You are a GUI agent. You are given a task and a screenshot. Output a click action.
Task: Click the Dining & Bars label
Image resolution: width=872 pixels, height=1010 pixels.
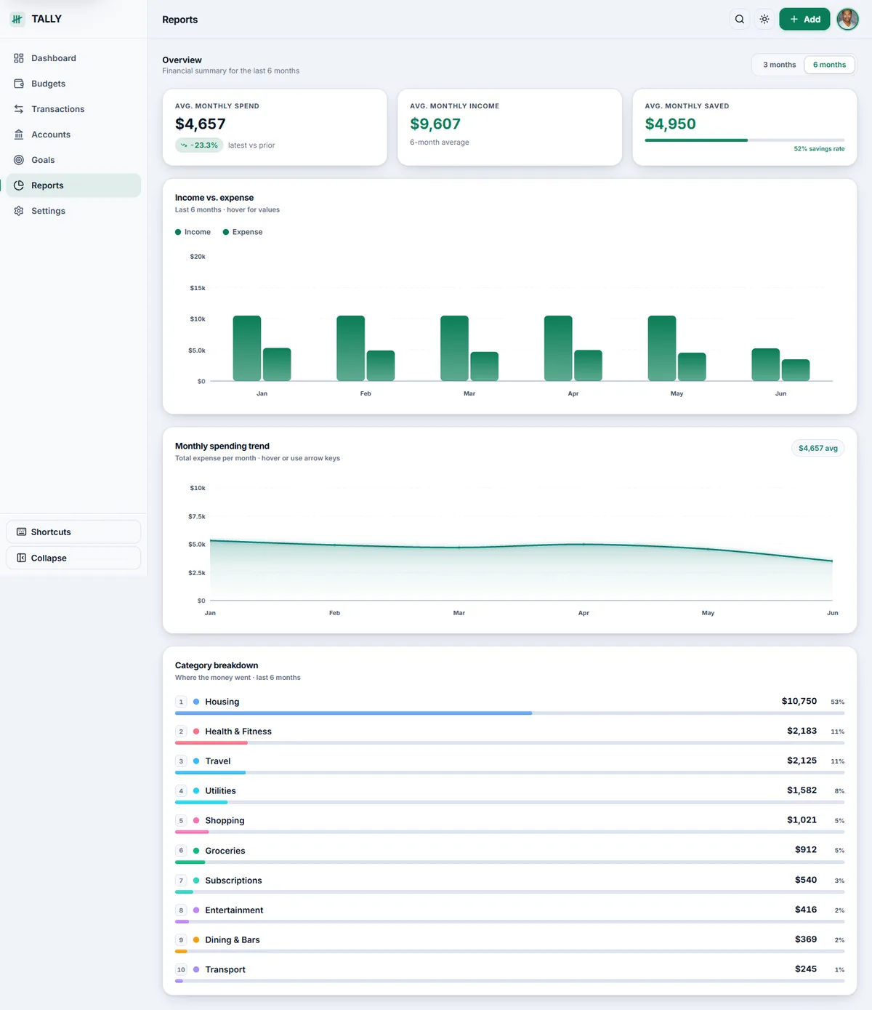(x=233, y=940)
